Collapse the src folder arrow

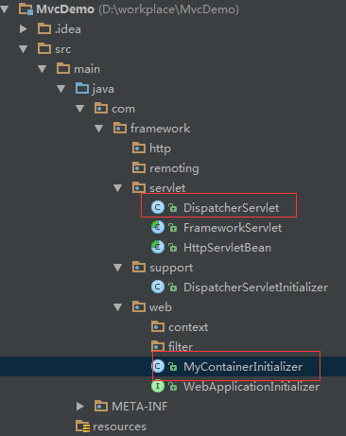(24, 49)
